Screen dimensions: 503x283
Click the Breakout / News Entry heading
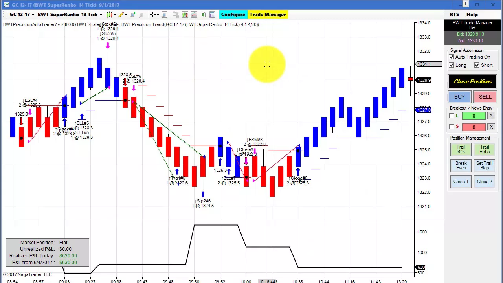pos(471,108)
